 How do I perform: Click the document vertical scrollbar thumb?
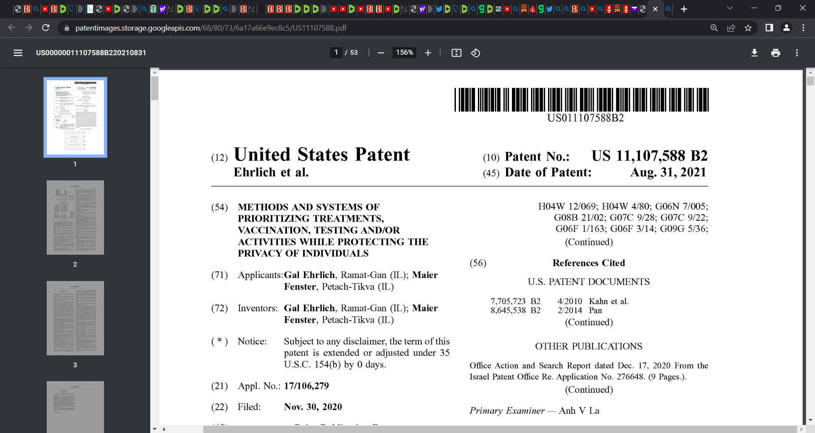[x=810, y=81]
